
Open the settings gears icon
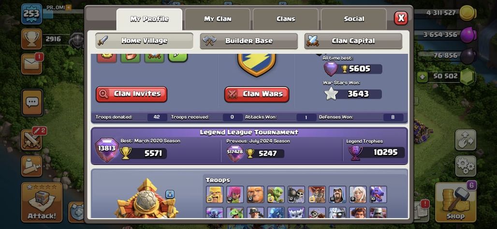(x=466, y=166)
